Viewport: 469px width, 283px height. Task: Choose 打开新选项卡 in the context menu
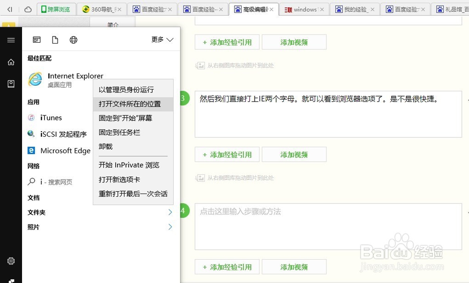pos(133,179)
